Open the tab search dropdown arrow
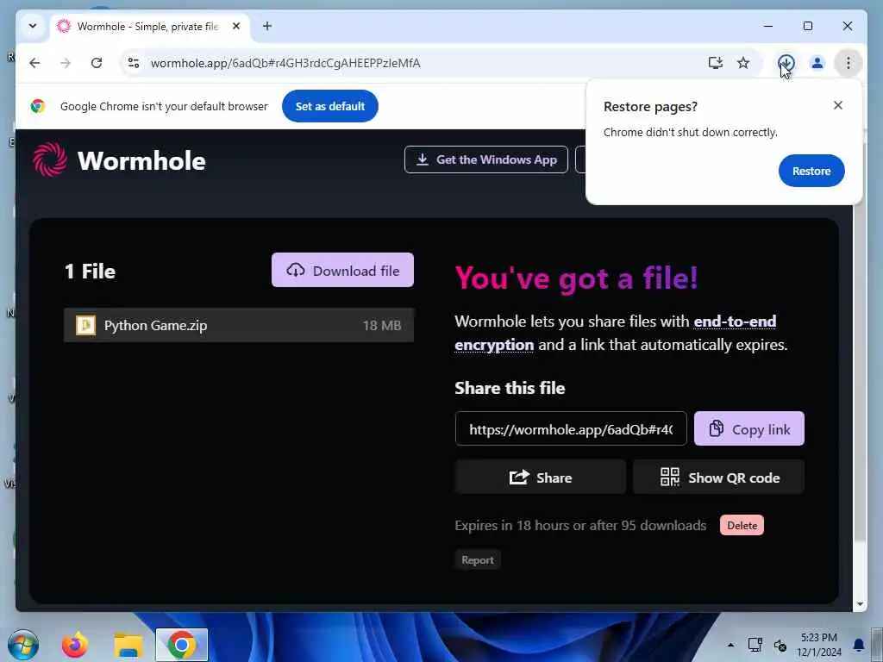 [x=33, y=26]
